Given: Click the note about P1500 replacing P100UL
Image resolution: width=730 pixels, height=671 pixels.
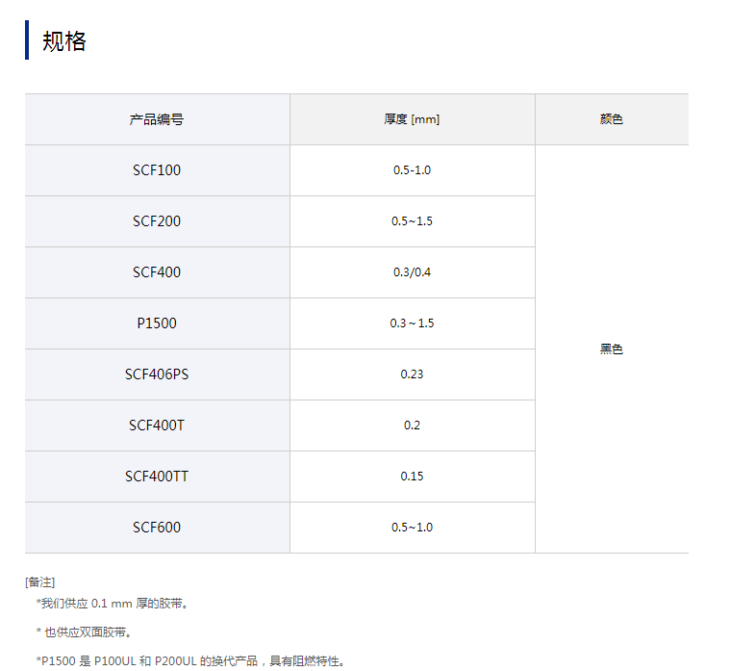Looking at the screenshot, I should [x=190, y=661].
